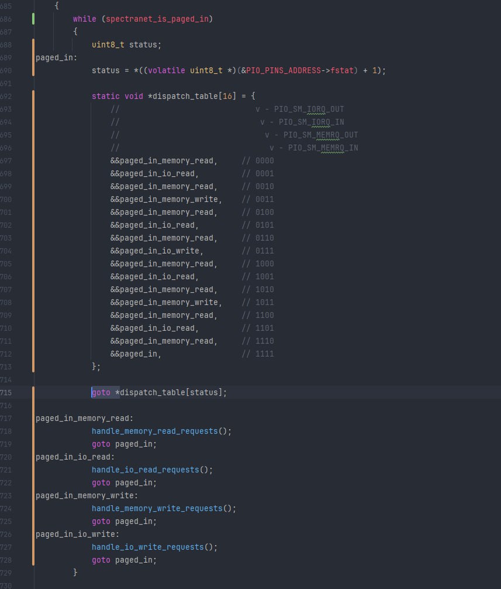Click the '// 1000' comment
501x589 pixels.
258,263
